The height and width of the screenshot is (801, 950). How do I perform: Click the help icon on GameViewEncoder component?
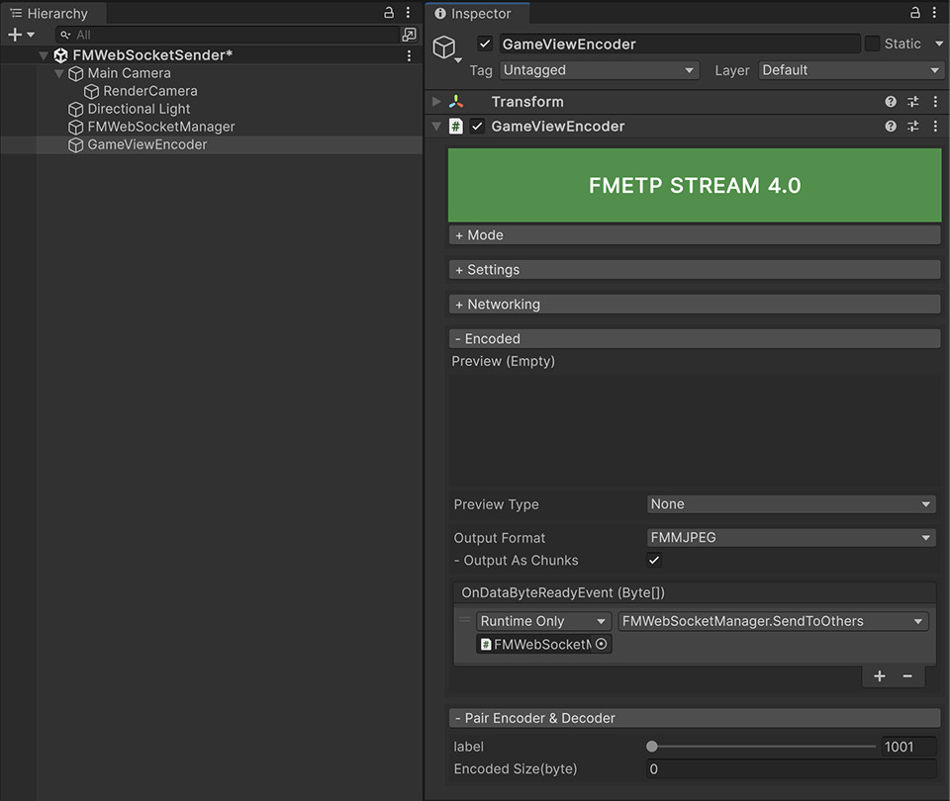tap(890, 126)
